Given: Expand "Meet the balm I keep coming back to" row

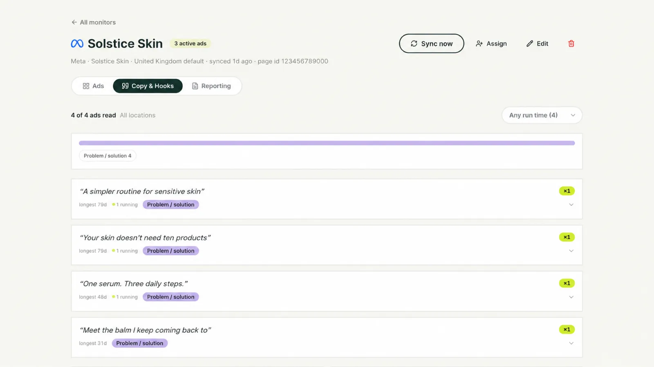Looking at the screenshot, I should pos(571,343).
